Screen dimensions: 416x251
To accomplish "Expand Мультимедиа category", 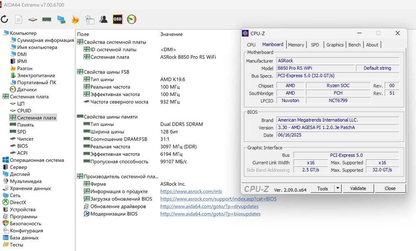I will tap(26, 181).
